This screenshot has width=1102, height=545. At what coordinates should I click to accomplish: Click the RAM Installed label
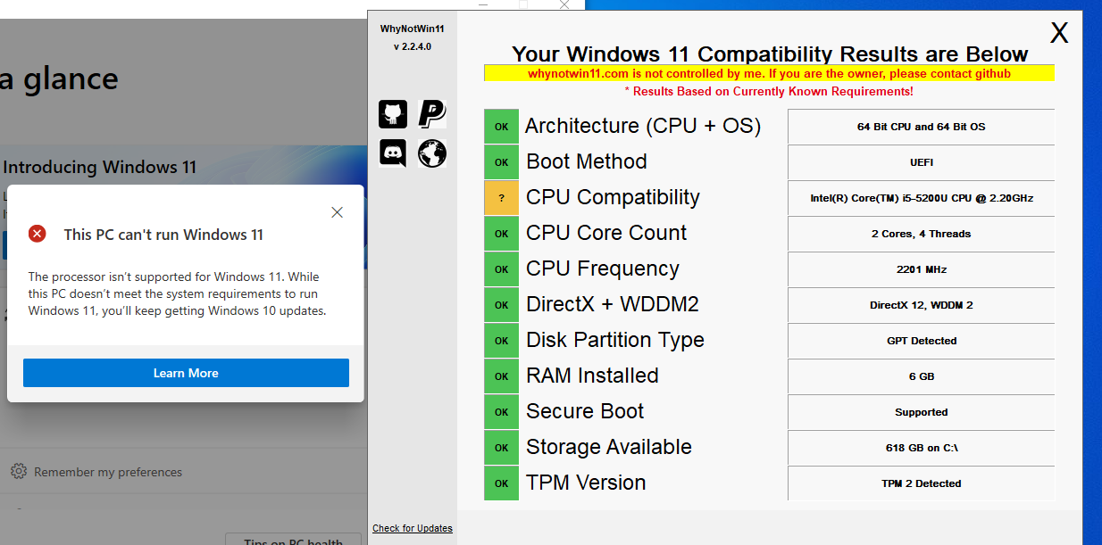click(592, 376)
